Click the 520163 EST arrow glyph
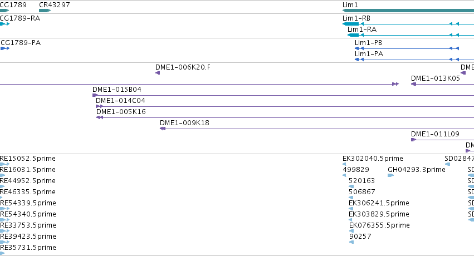This screenshot has width=474, height=256. (x=351, y=186)
